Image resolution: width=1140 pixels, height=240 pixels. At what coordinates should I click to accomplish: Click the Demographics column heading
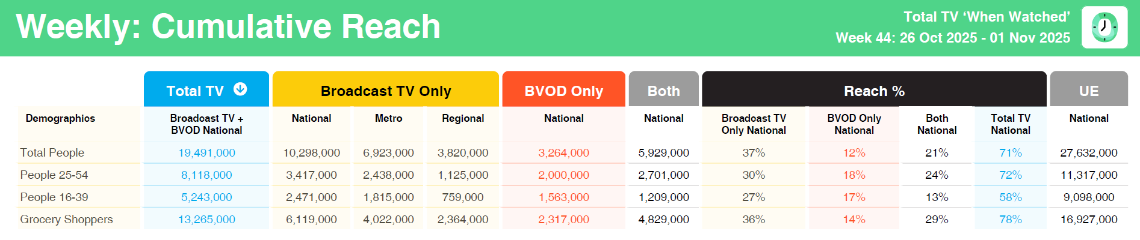pyautogui.click(x=60, y=118)
